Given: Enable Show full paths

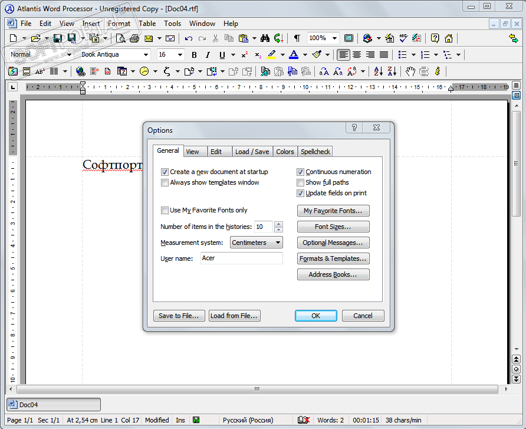Looking at the screenshot, I should click(300, 182).
